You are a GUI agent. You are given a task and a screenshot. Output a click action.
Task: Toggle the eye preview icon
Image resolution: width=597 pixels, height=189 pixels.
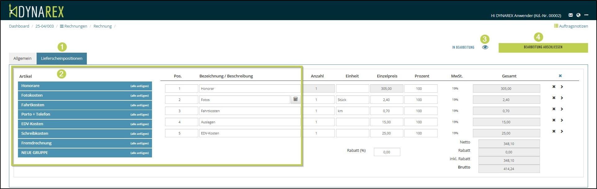coord(485,47)
